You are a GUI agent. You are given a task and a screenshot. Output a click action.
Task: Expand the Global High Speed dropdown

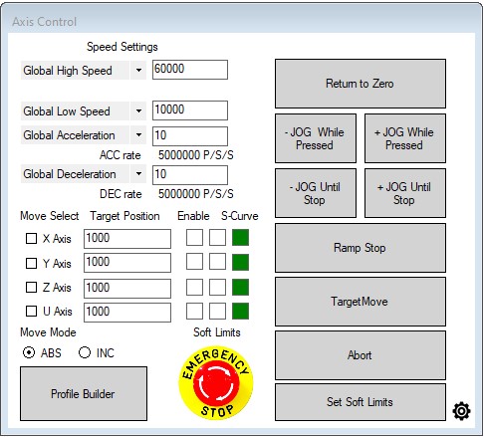coord(138,71)
